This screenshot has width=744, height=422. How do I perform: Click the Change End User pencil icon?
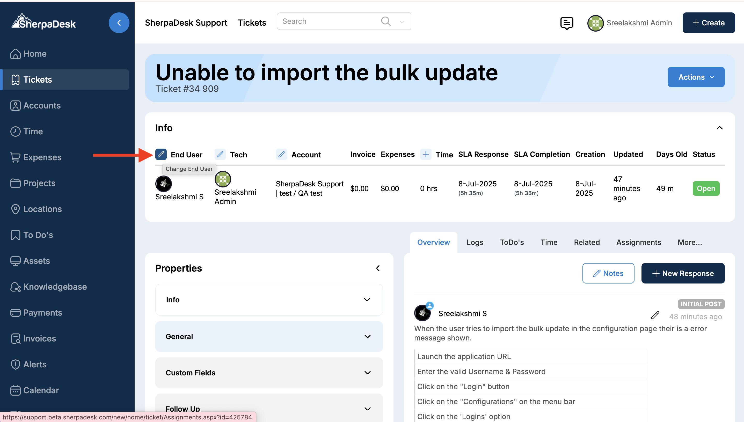(161, 154)
